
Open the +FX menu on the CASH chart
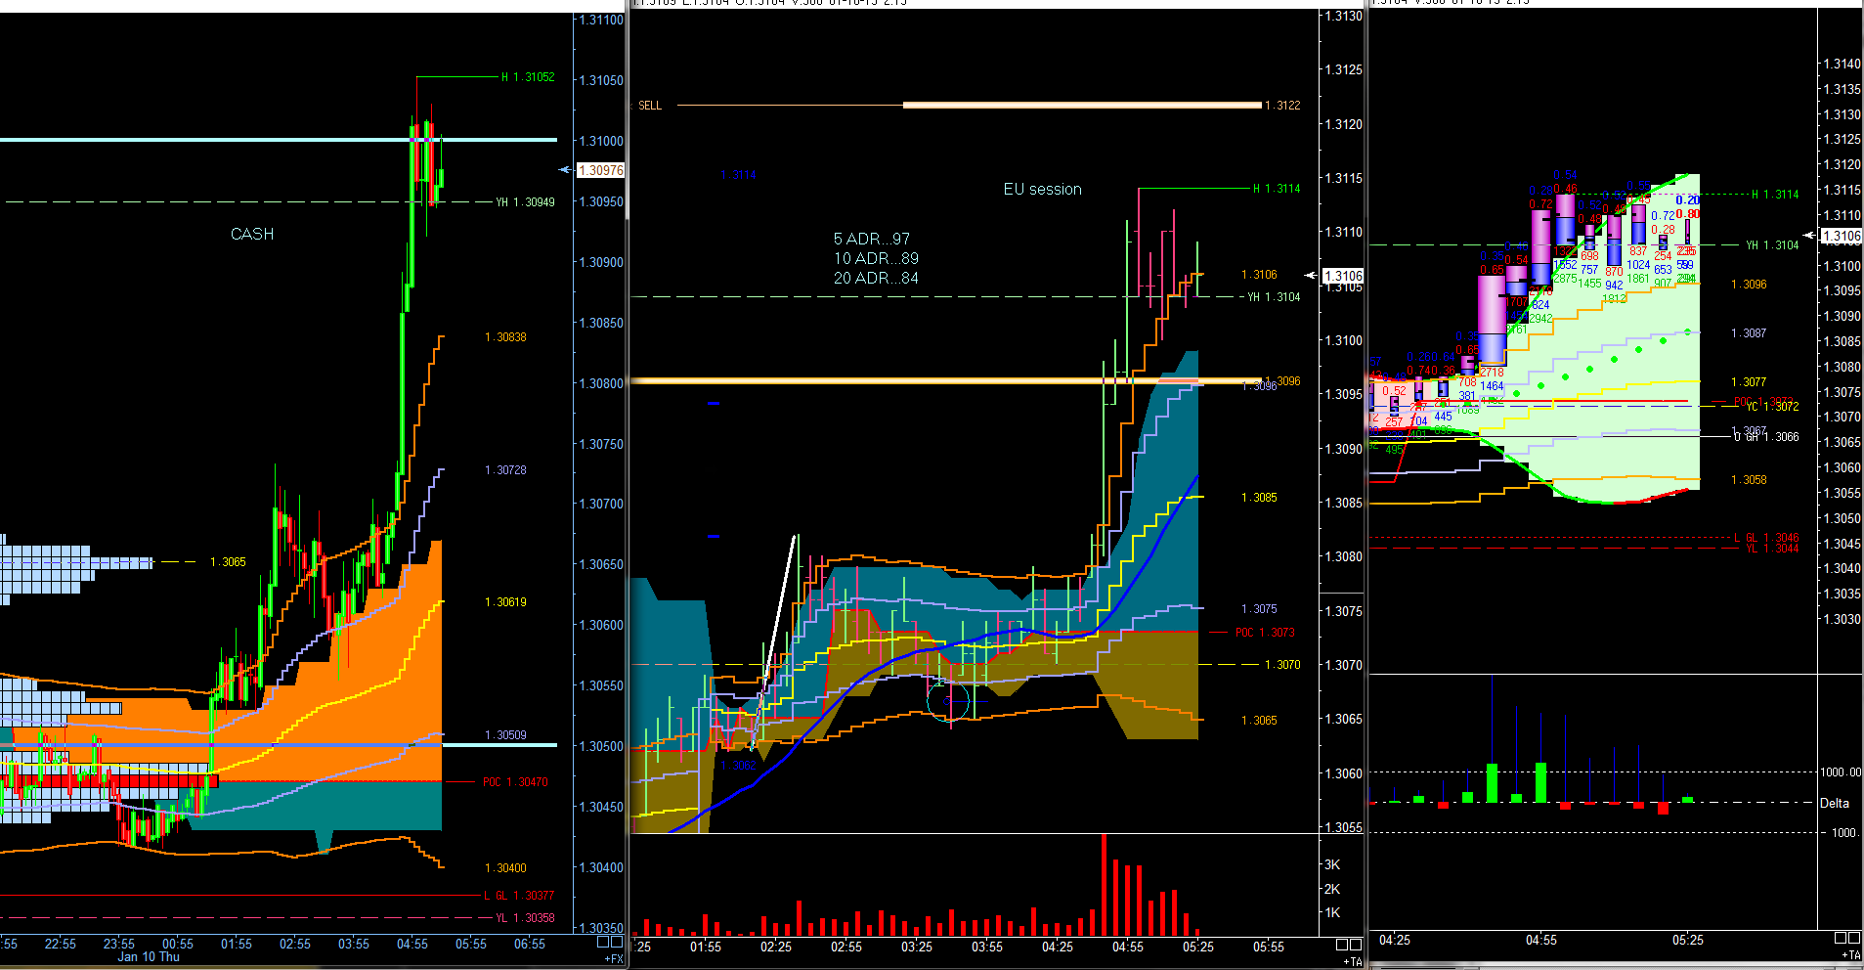click(614, 958)
